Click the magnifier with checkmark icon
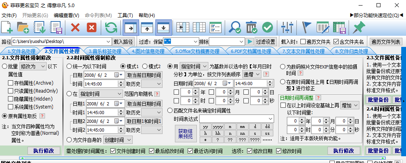Viewport: 406px width, 163px height. (x=235, y=27)
